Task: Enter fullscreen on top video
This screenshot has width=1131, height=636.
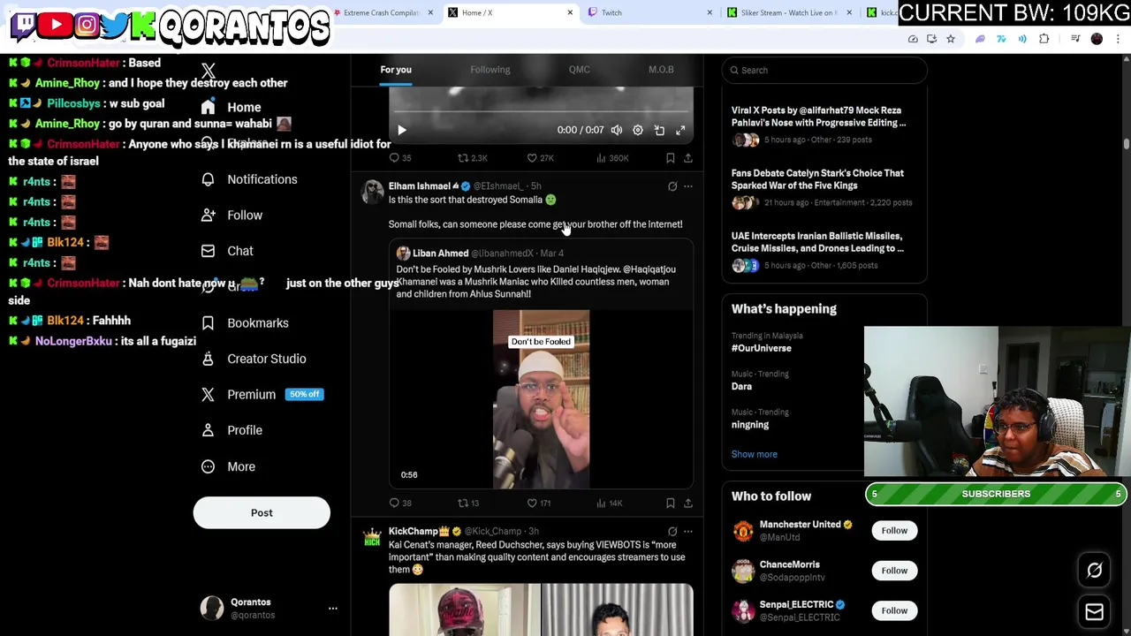Action: [x=680, y=130]
